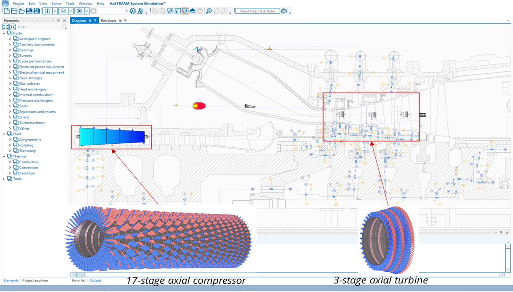Click the highlighted image overlay toolbar icon
This screenshot has height=292, width=513.
click(x=185, y=11)
